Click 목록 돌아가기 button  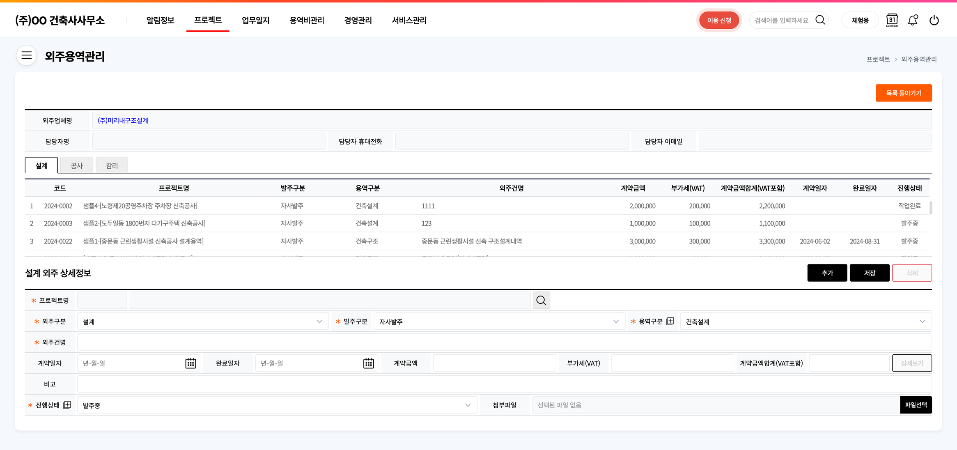(x=904, y=93)
